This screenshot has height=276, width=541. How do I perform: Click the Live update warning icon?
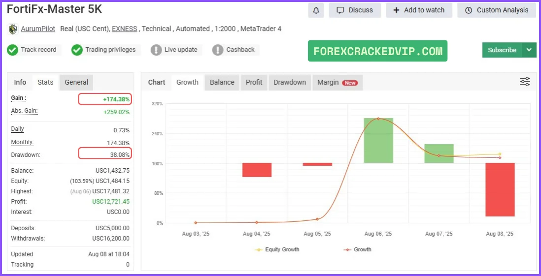[x=156, y=50]
